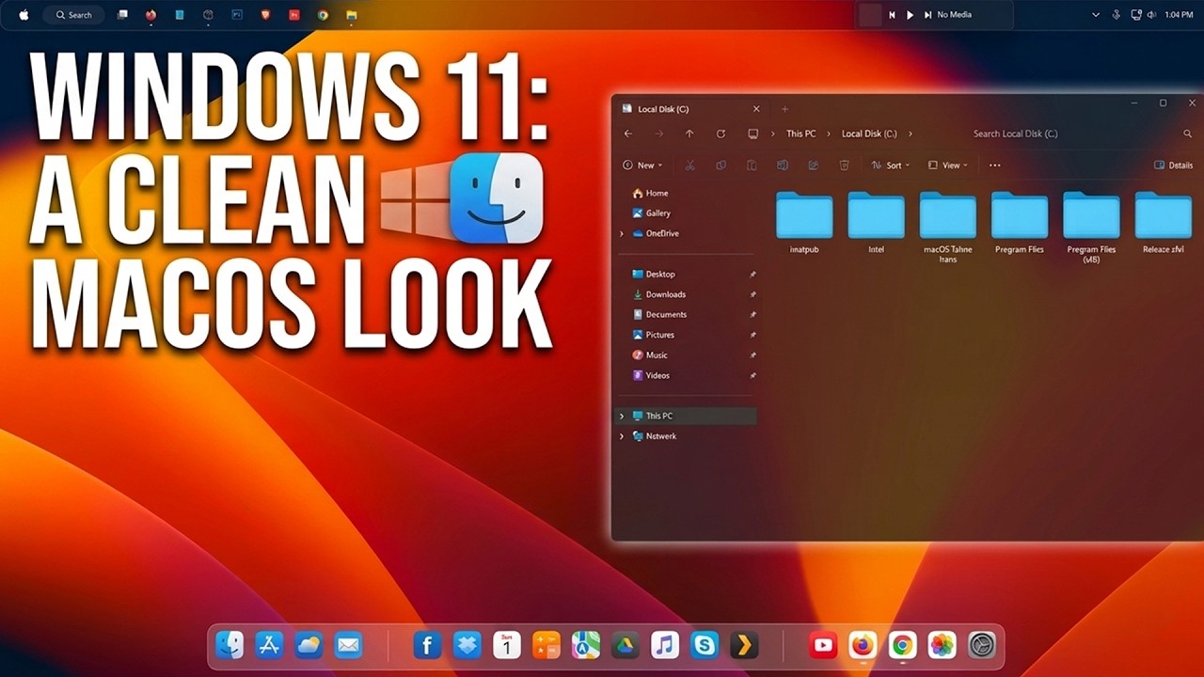Click the search magnifier icon in Explorer

[1187, 134]
